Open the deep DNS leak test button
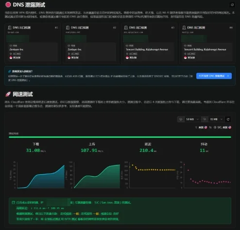240x230 pixels. [x=214, y=76]
